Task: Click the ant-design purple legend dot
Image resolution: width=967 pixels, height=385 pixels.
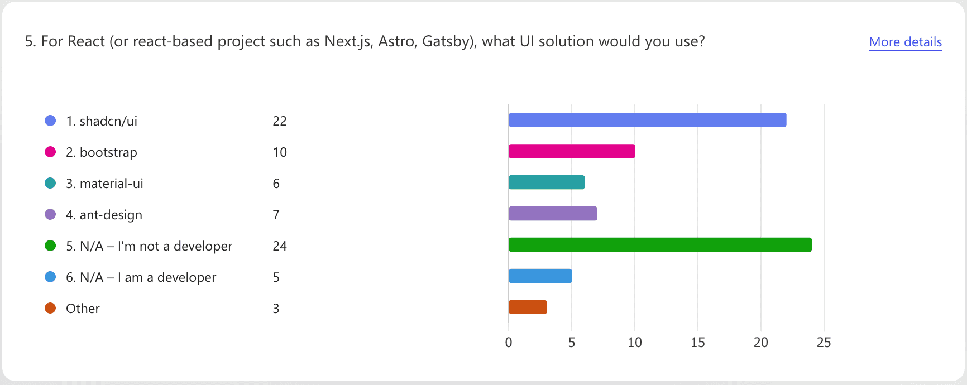Action: [x=50, y=214]
